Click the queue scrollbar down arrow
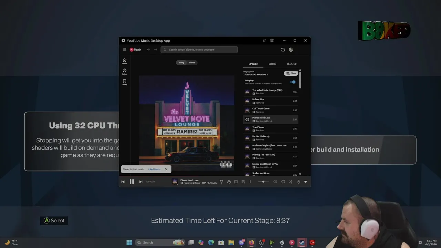 [x=300, y=174]
